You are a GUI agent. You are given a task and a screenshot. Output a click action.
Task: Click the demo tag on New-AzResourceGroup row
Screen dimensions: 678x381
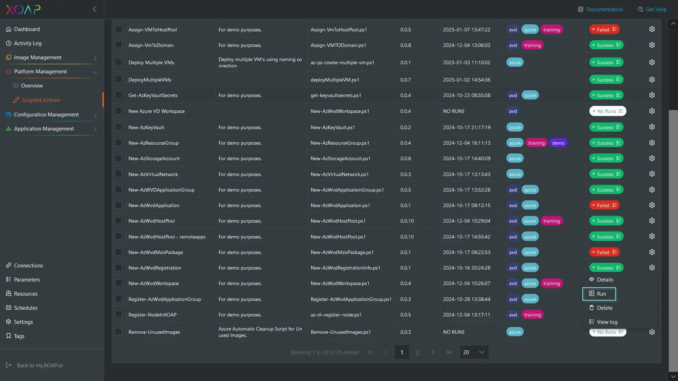[x=558, y=143]
